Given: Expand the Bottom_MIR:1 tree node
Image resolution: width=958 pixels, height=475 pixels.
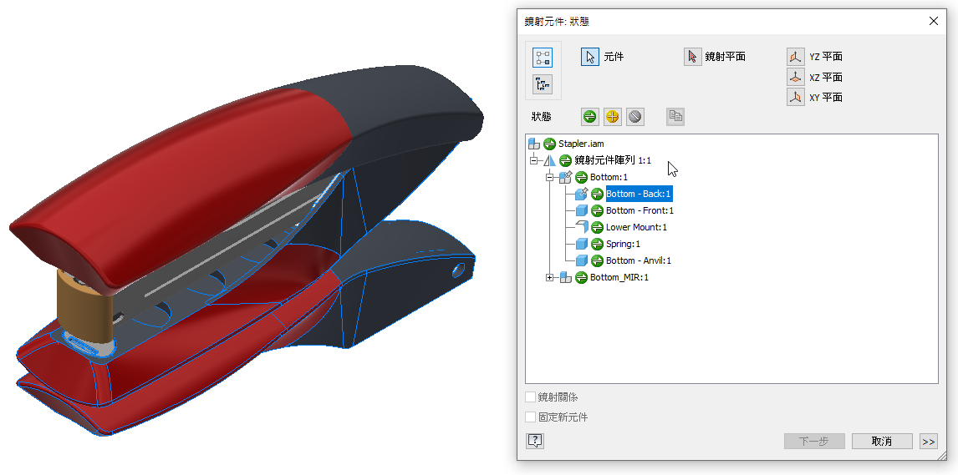Looking at the screenshot, I should pos(550,277).
